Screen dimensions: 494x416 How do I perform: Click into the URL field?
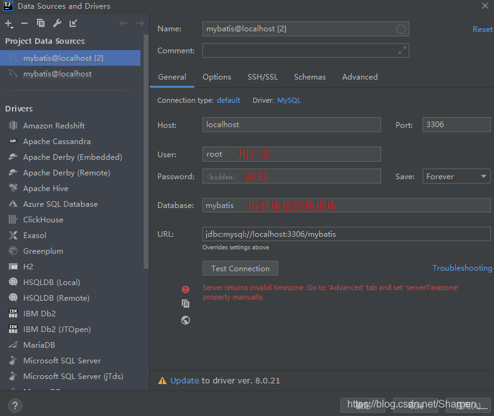pyautogui.click(x=347, y=234)
